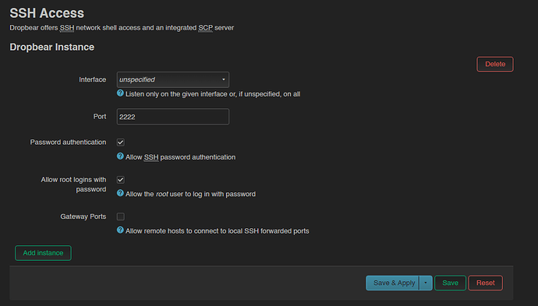538x306 pixels.
Task: Toggle the Password authentication checkbox
Action: 120,142
